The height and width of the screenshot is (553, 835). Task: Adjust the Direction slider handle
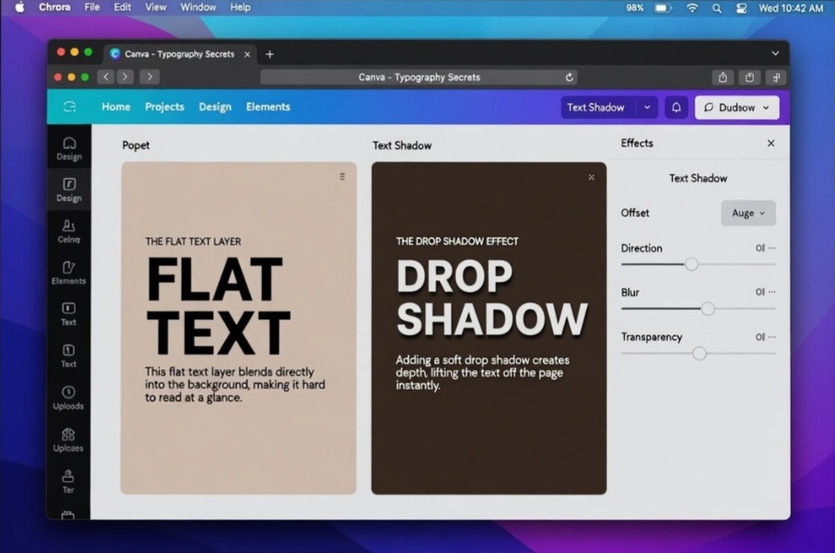(691, 264)
